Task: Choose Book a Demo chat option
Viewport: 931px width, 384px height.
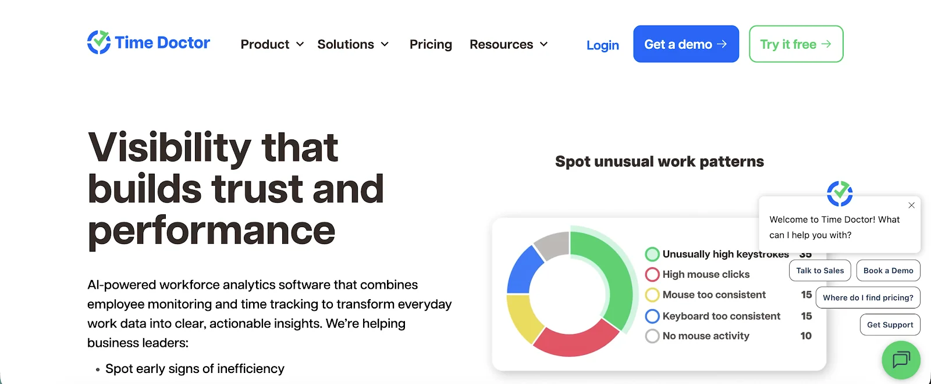Action: [888, 271]
